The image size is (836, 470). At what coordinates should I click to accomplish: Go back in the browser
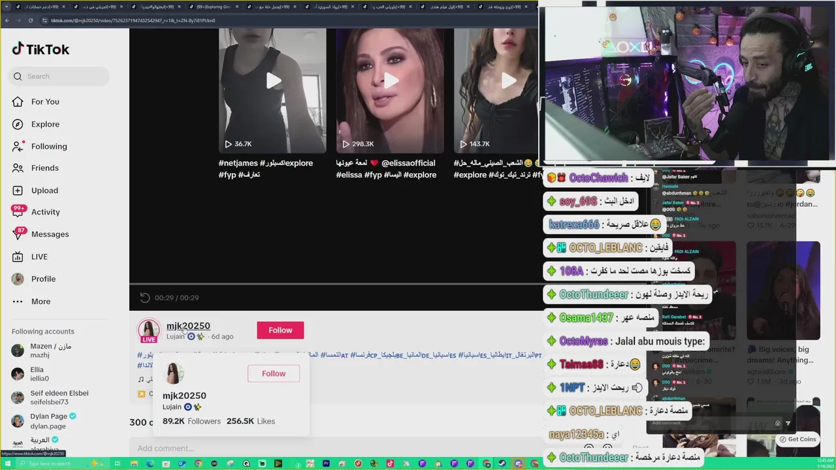(7, 20)
